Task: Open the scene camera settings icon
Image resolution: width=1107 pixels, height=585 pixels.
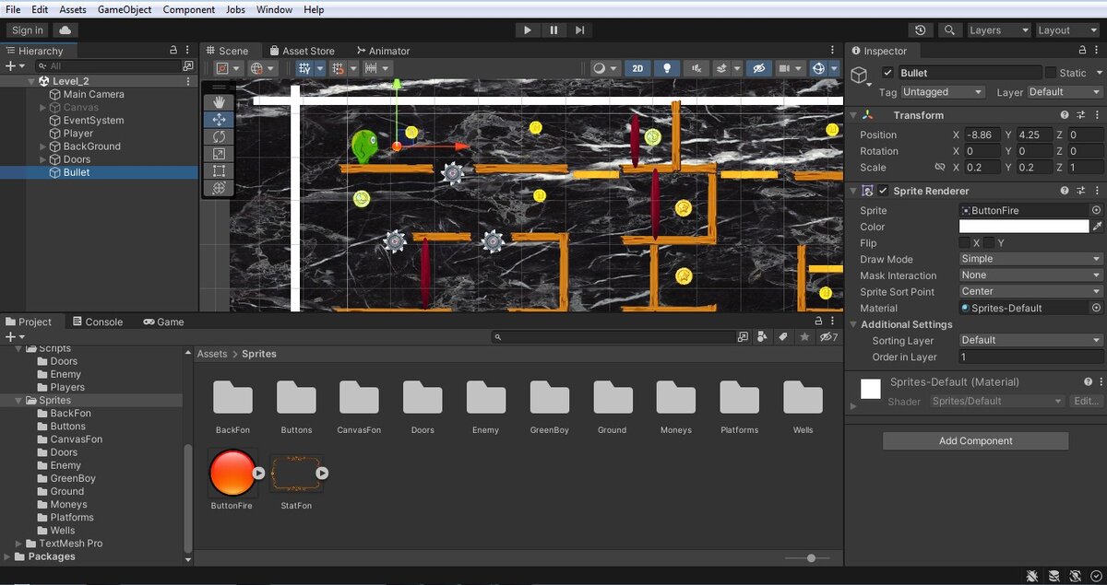Action: pyautogui.click(x=785, y=68)
